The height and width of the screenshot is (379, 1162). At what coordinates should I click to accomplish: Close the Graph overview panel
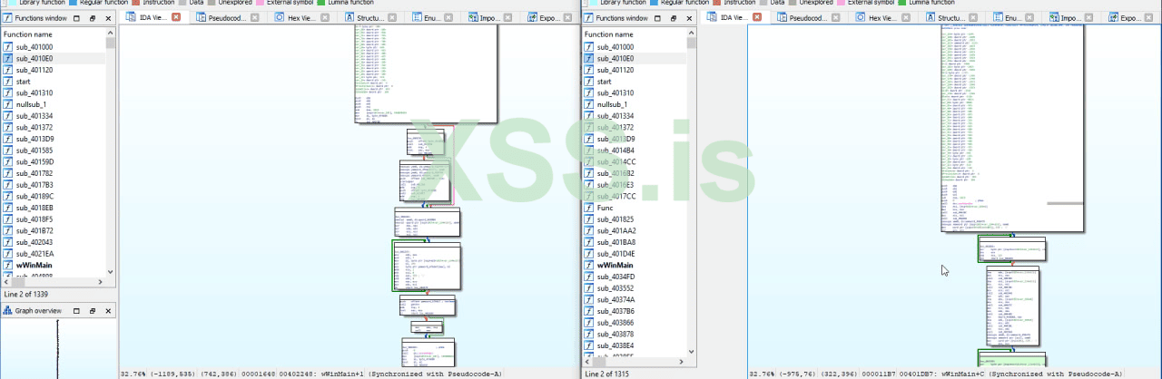point(109,311)
